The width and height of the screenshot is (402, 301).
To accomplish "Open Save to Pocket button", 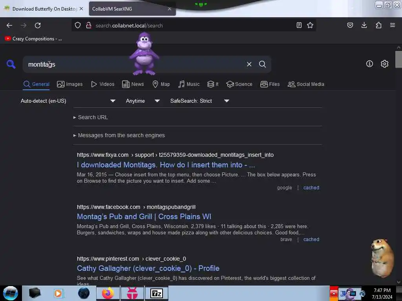I will click(350, 25).
